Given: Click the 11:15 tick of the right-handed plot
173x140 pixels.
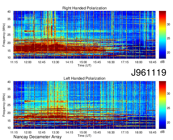Looking at the screenshot, I should (14, 62).
